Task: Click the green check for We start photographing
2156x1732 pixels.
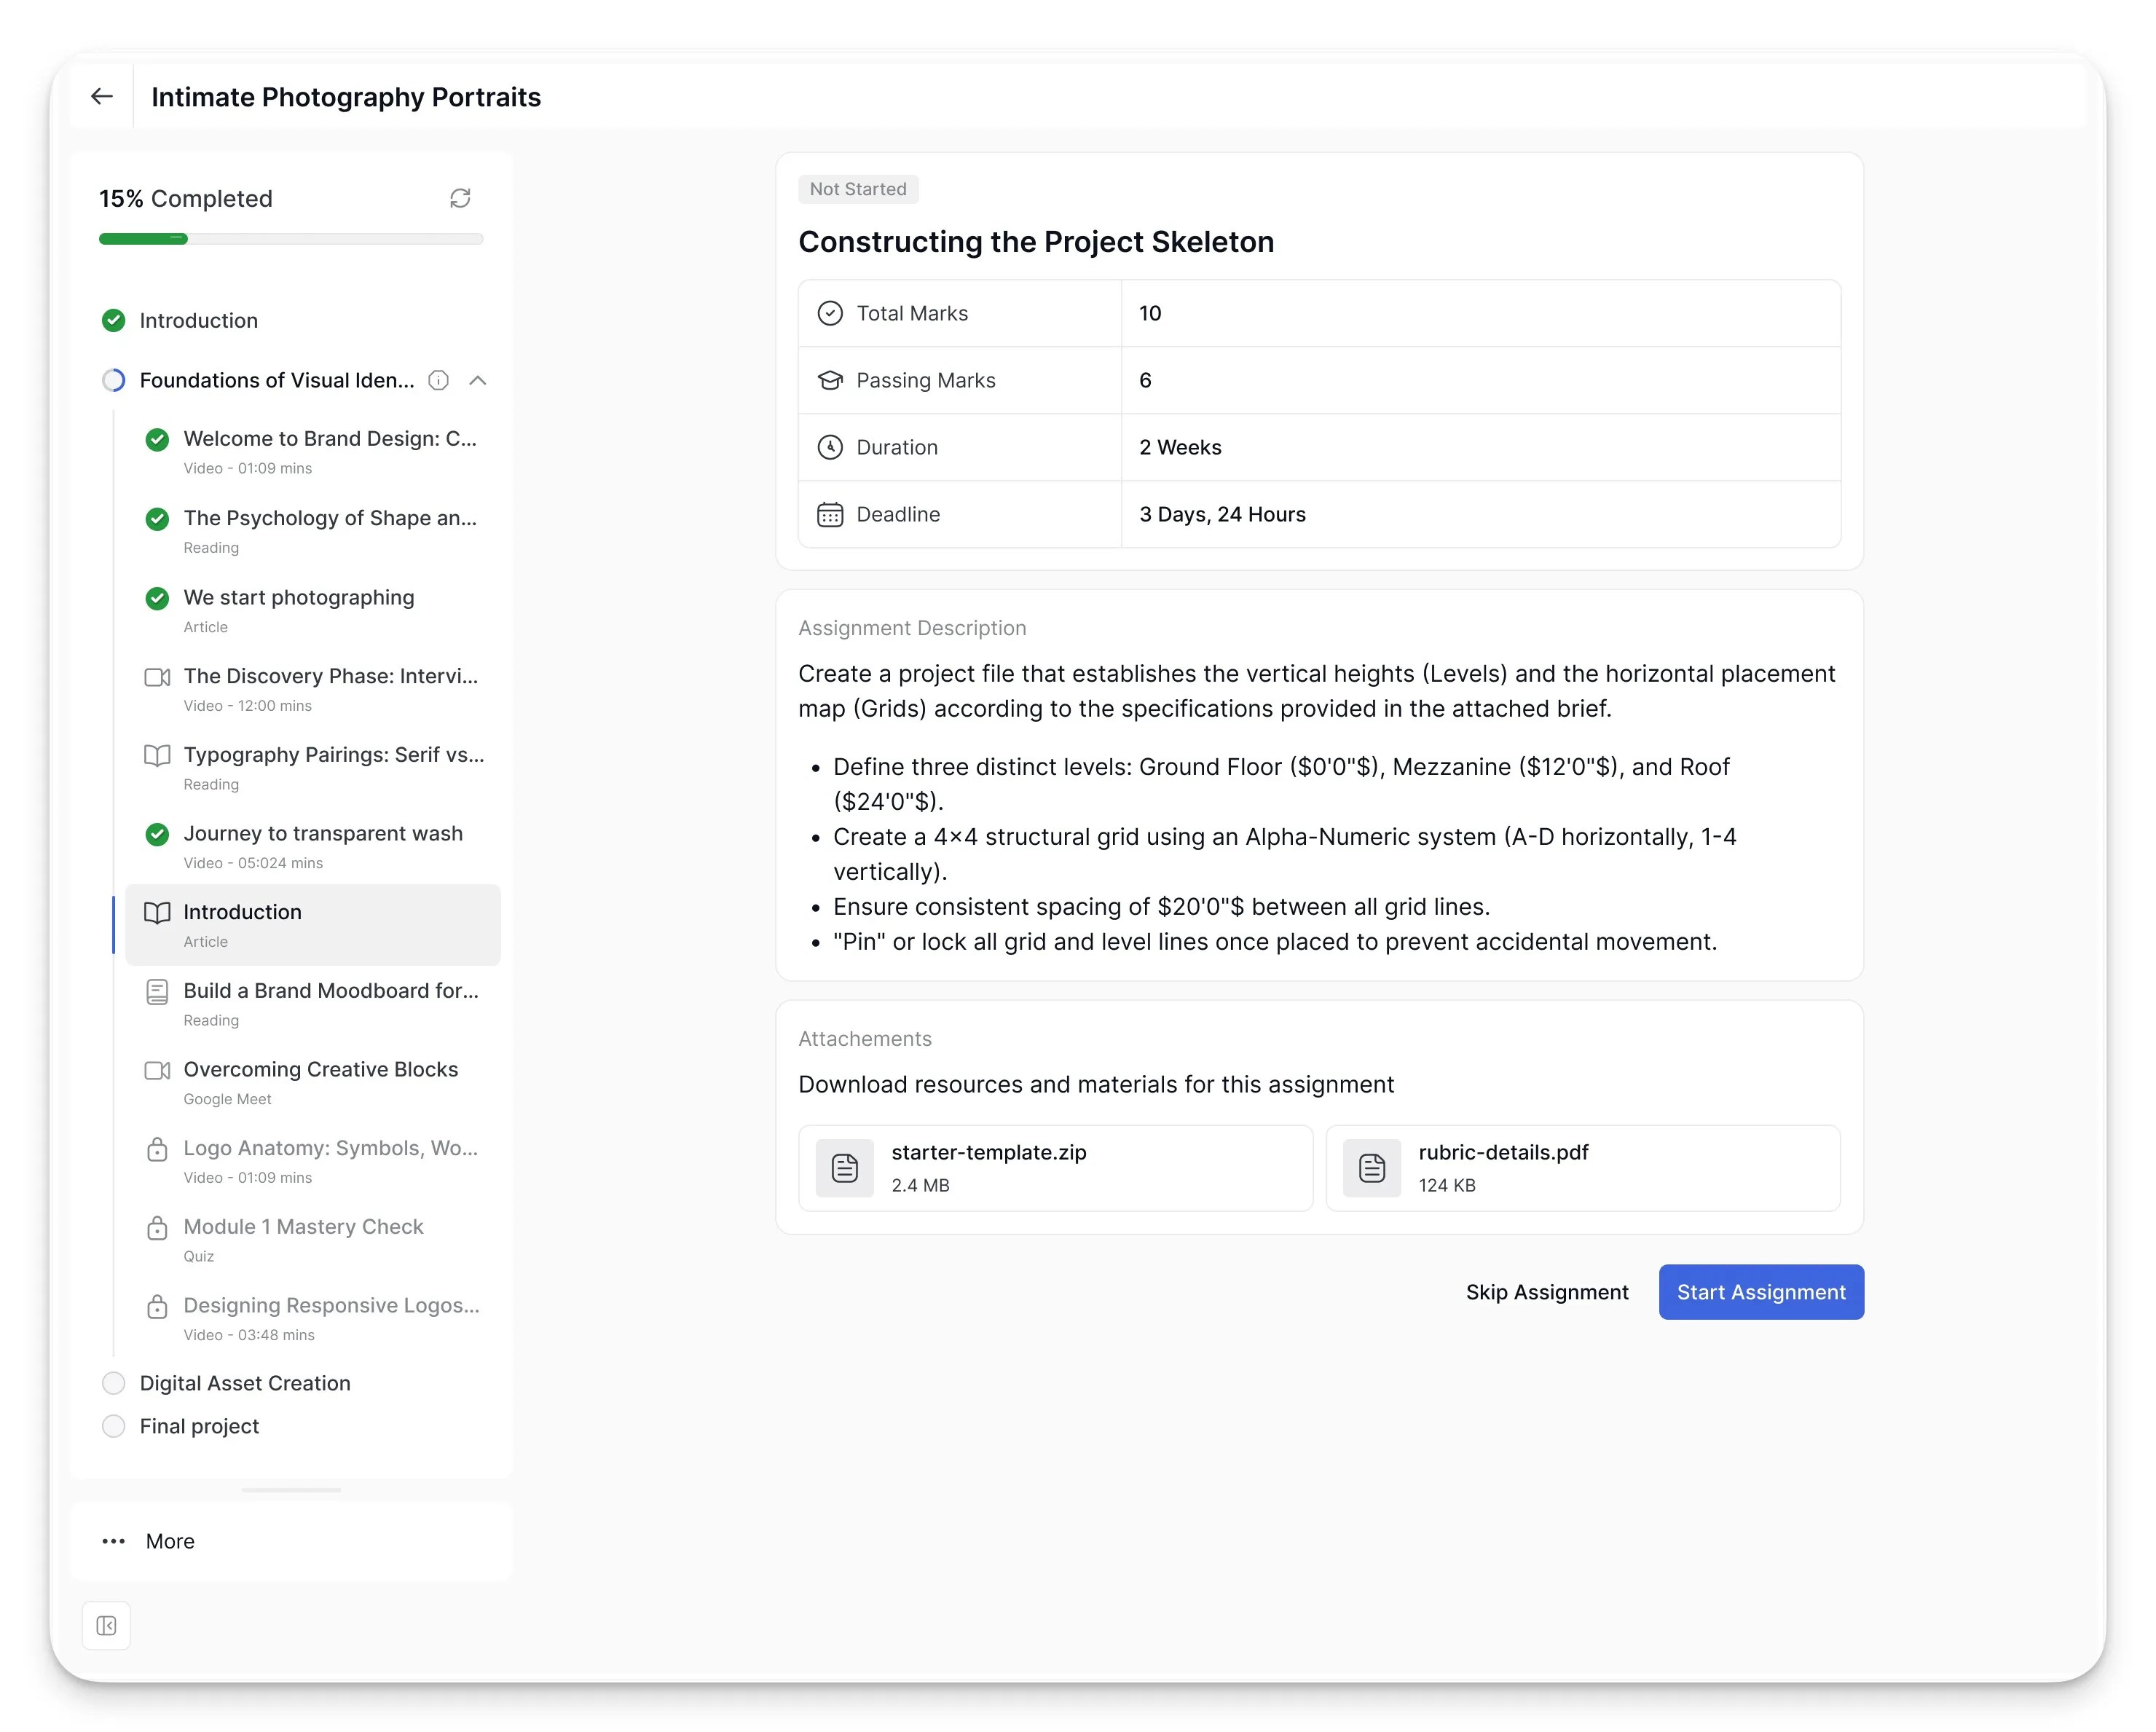Action: [x=157, y=598]
